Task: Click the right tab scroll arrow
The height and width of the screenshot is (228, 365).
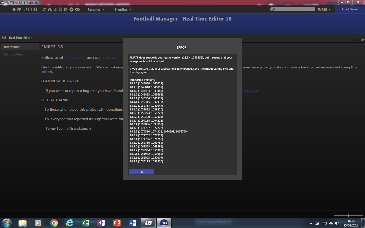Action: [x=359, y=40]
